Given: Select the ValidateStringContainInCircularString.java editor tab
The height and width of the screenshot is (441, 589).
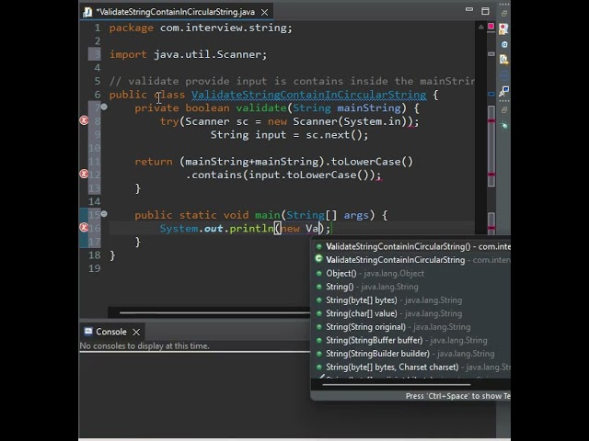Looking at the screenshot, I should (x=176, y=12).
